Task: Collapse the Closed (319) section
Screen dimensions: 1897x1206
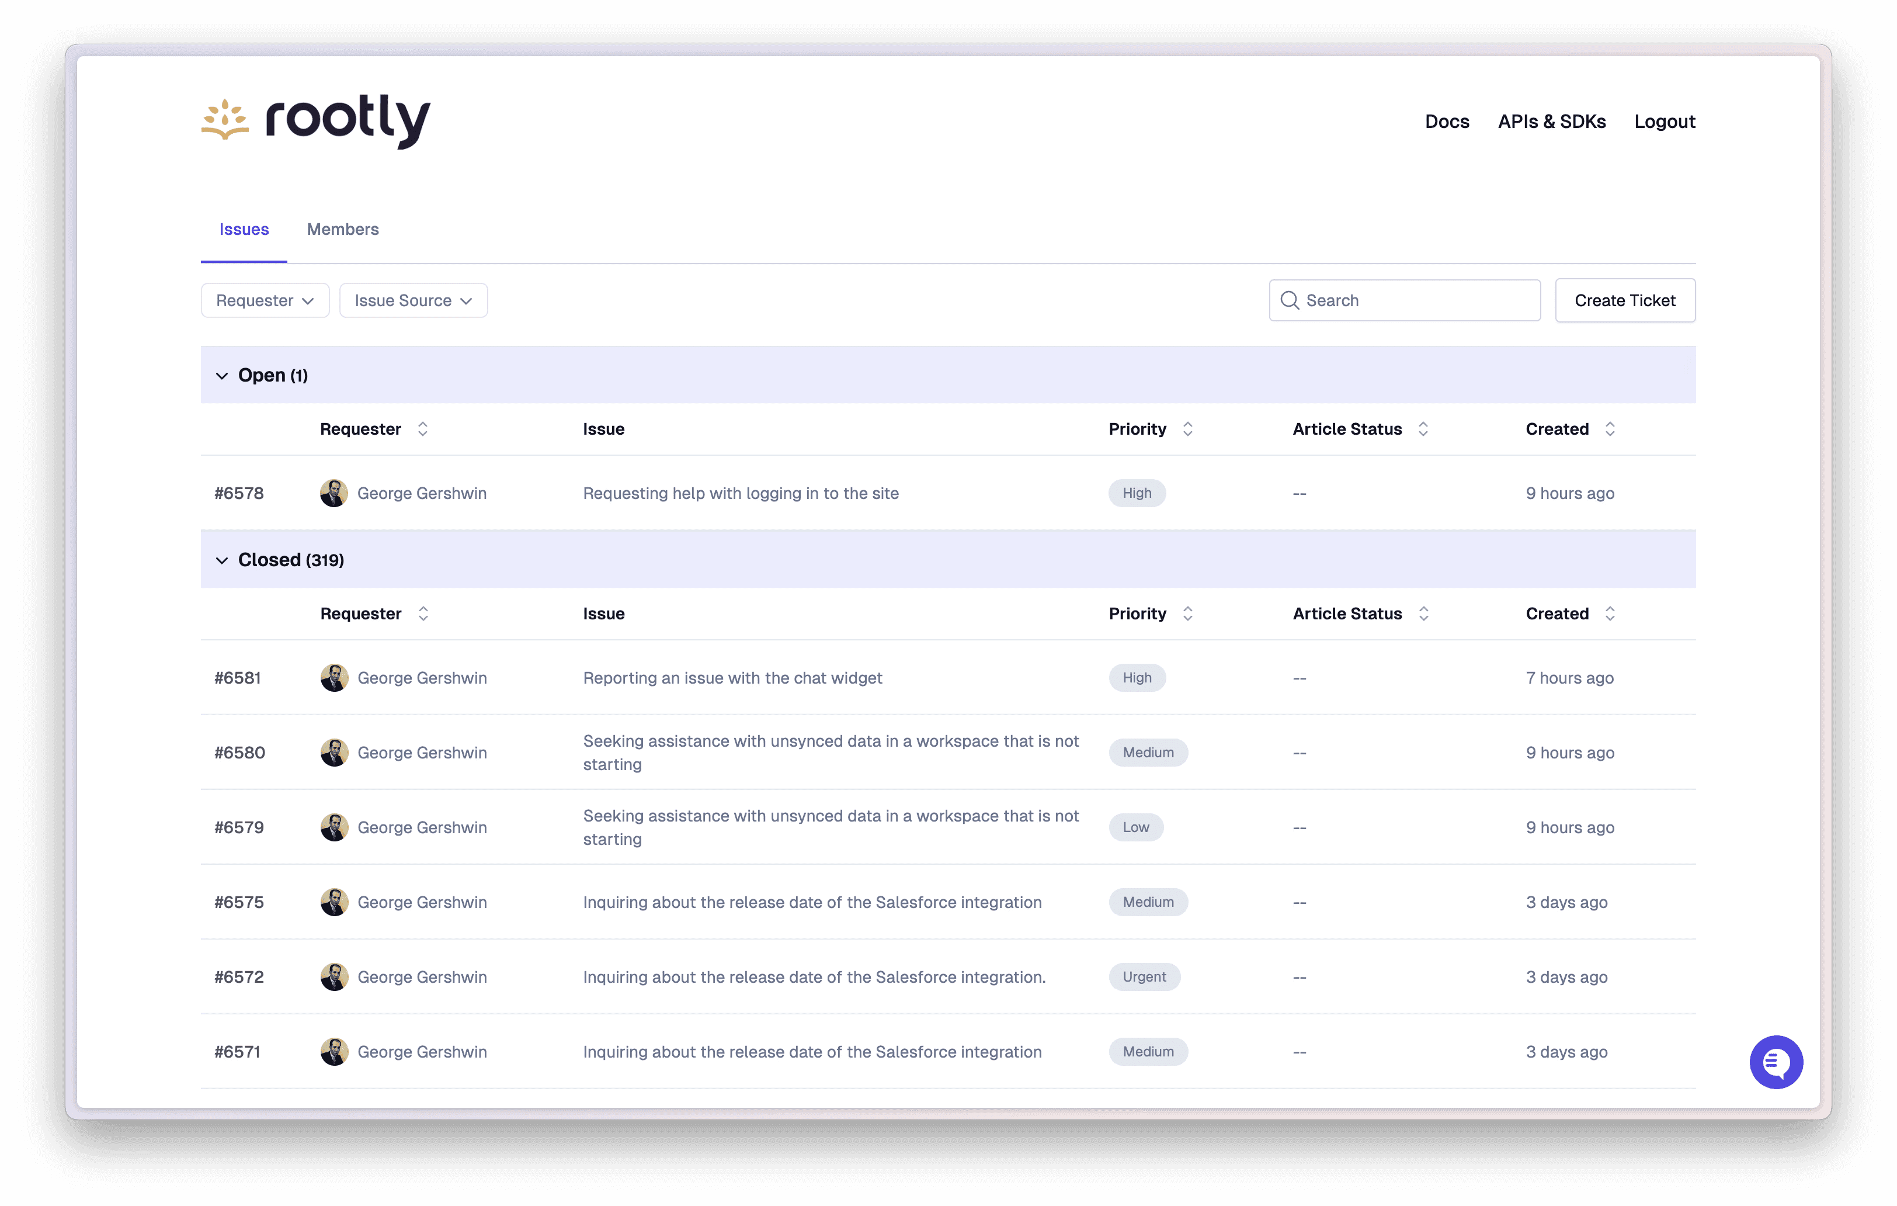Action: [x=221, y=560]
